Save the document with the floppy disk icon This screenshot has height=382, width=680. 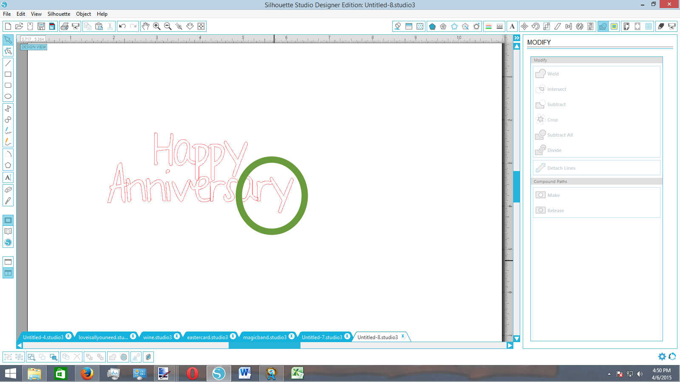41,26
